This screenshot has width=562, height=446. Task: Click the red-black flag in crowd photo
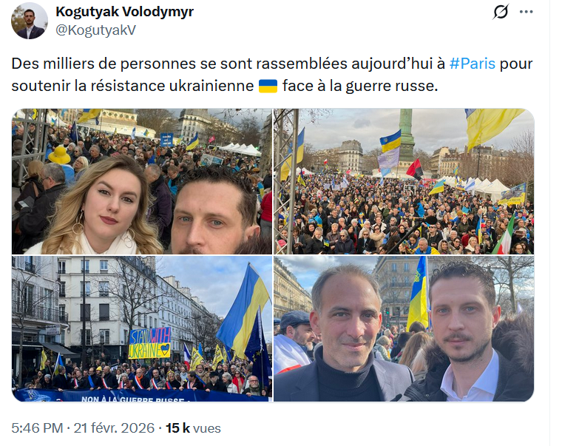pyautogui.click(x=415, y=169)
